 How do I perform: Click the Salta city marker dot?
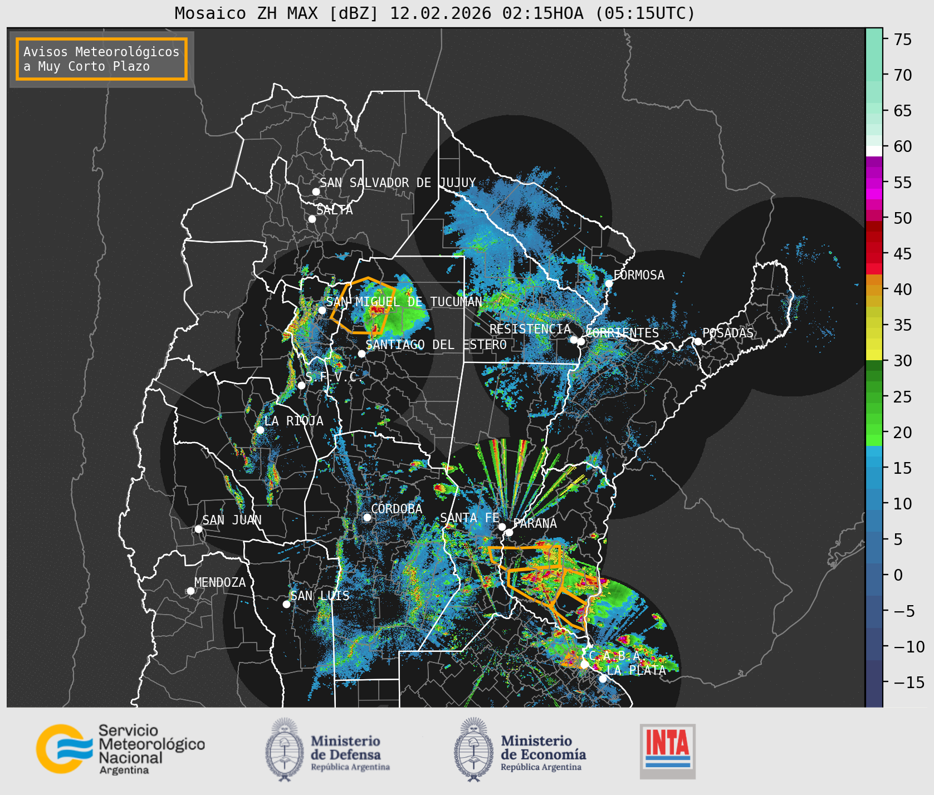[312, 219]
